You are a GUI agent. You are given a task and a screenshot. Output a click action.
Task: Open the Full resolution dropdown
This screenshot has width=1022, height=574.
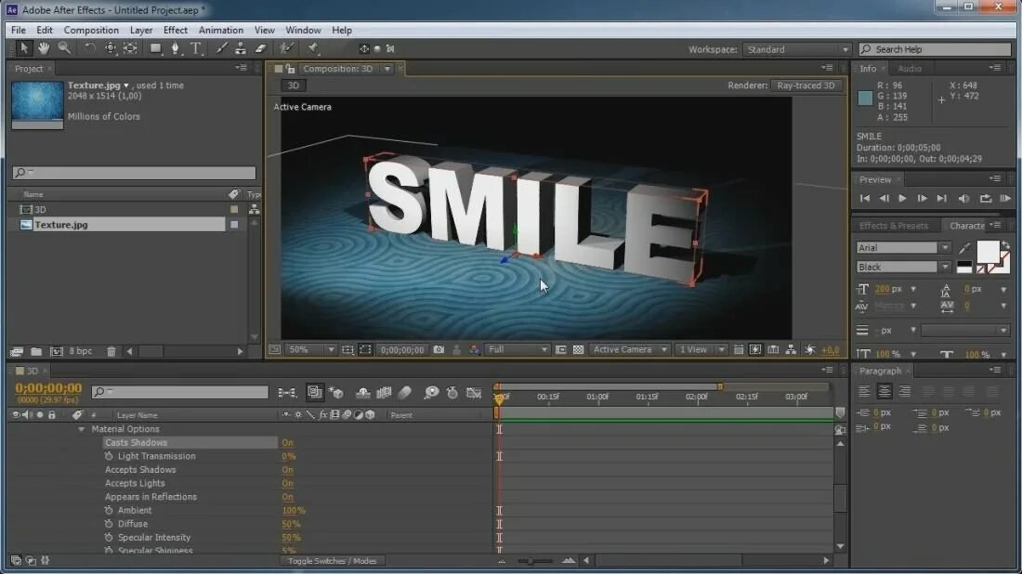pos(518,350)
